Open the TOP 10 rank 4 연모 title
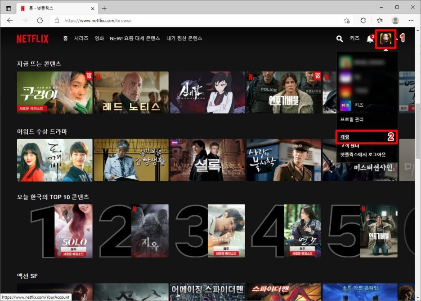Image resolution: width=421 pixels, height=301 pixels. (x=302, y=231)
